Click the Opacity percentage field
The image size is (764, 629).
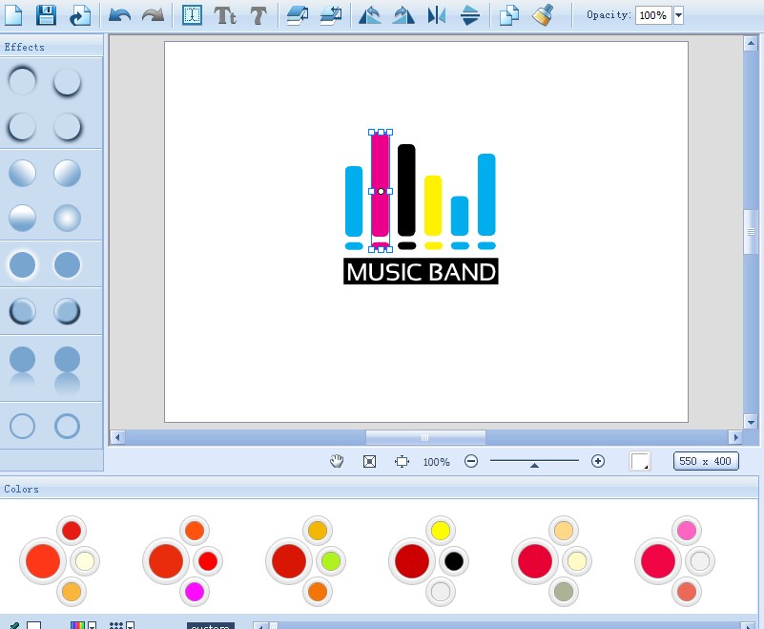click(653, 15)
